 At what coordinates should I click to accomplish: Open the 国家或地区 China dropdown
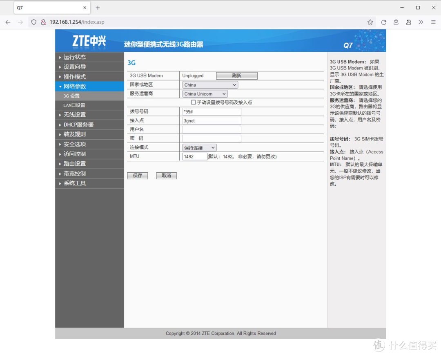210,85
